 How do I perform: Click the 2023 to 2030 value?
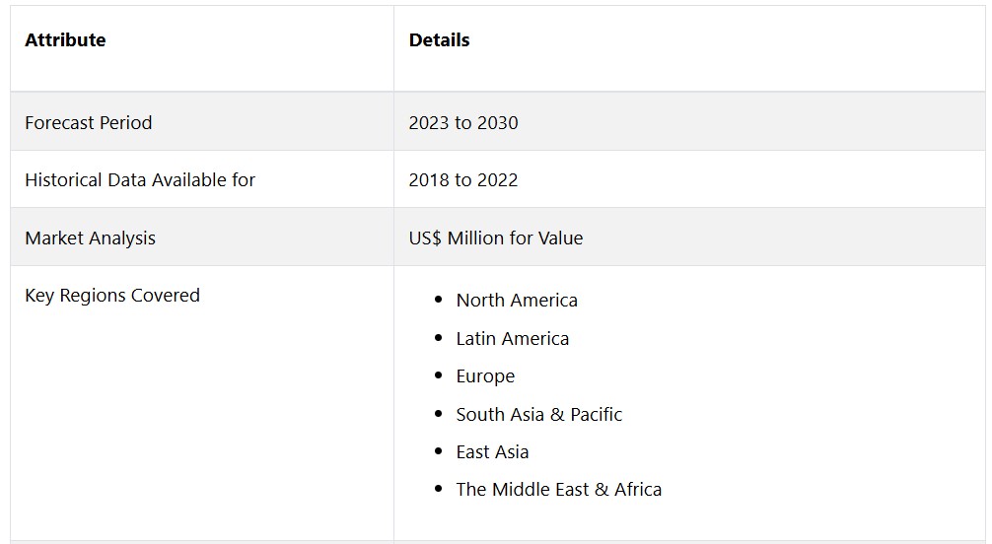click(463, 123)
